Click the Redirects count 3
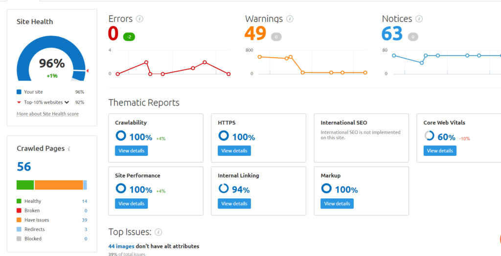Viewport: 501px width, 256px height. [86, 230]
